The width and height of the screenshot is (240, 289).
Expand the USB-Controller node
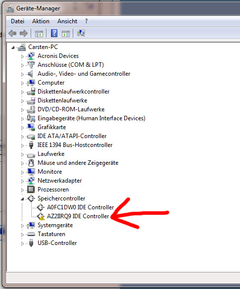click(22, 243)
